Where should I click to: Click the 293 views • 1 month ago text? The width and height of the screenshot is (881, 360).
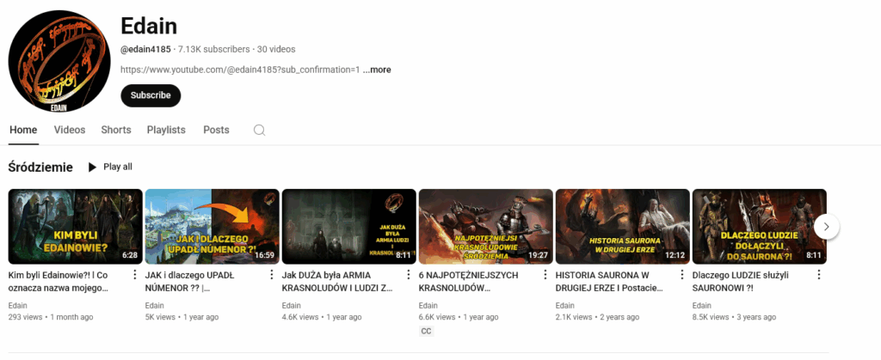(51, 317)
